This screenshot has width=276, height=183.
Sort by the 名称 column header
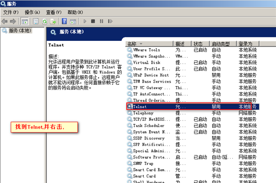pos(150,44)
